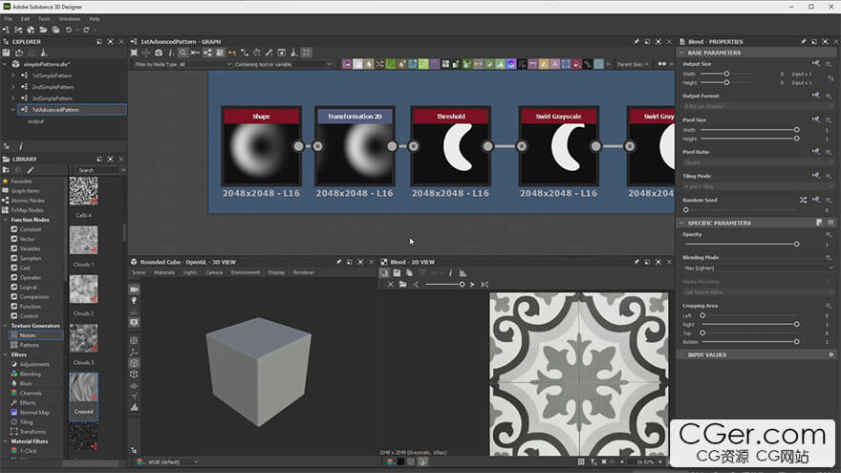Open the Blending Mode dropdown
Viewport: 841px width, 473px height.
759,268
